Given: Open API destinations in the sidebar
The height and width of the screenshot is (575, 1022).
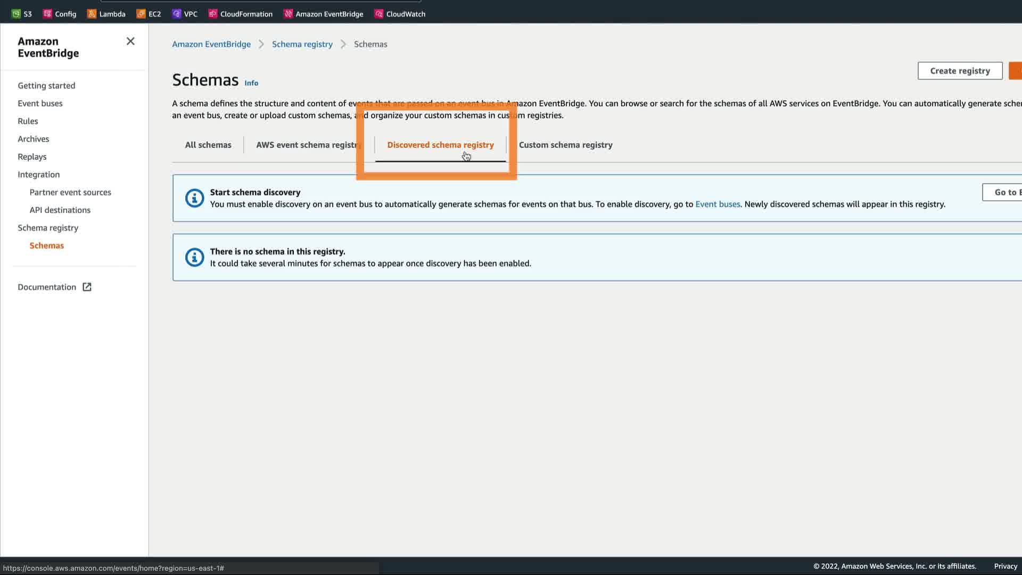Looking at the screenshot, I should (60, 210).
